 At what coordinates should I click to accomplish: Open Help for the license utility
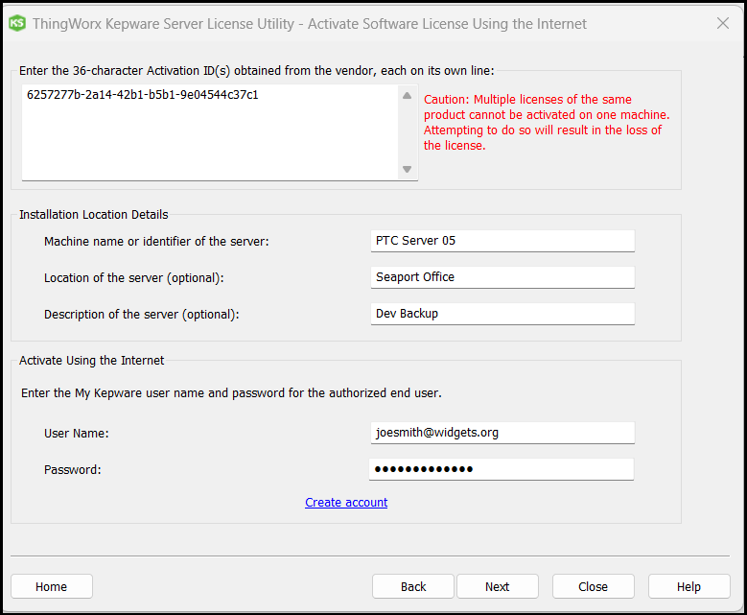coord(689,586)
